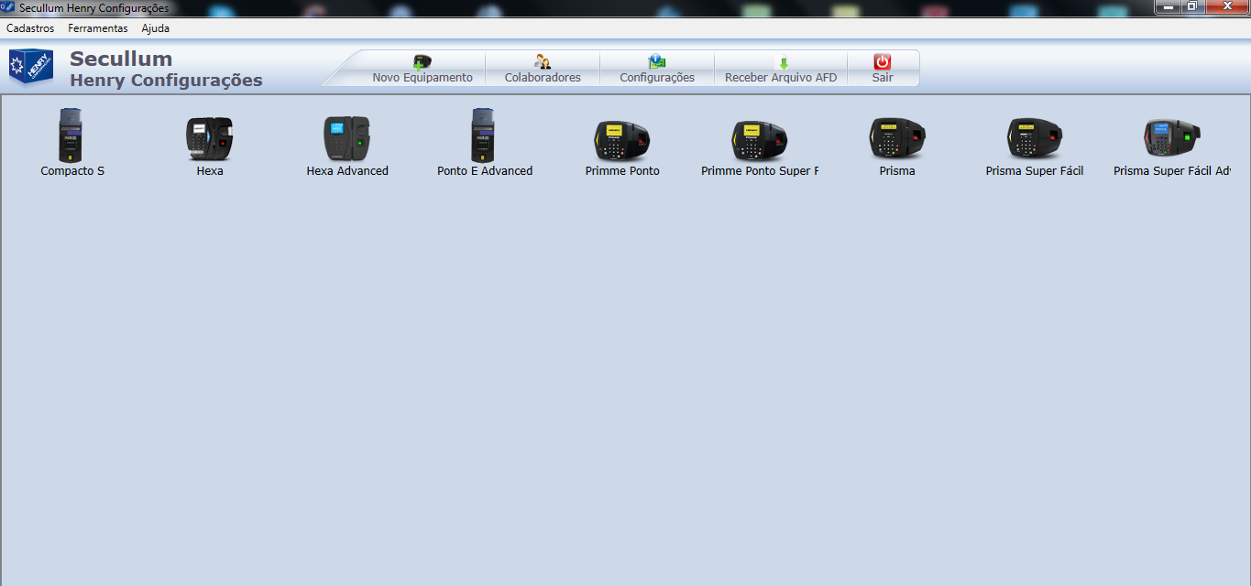Click the Hexa Advanced label text
This screenshot has width=1251, height=586.
pos(347,170)
